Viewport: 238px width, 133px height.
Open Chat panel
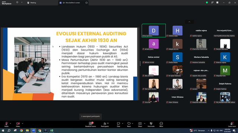[x=118, y=125]
